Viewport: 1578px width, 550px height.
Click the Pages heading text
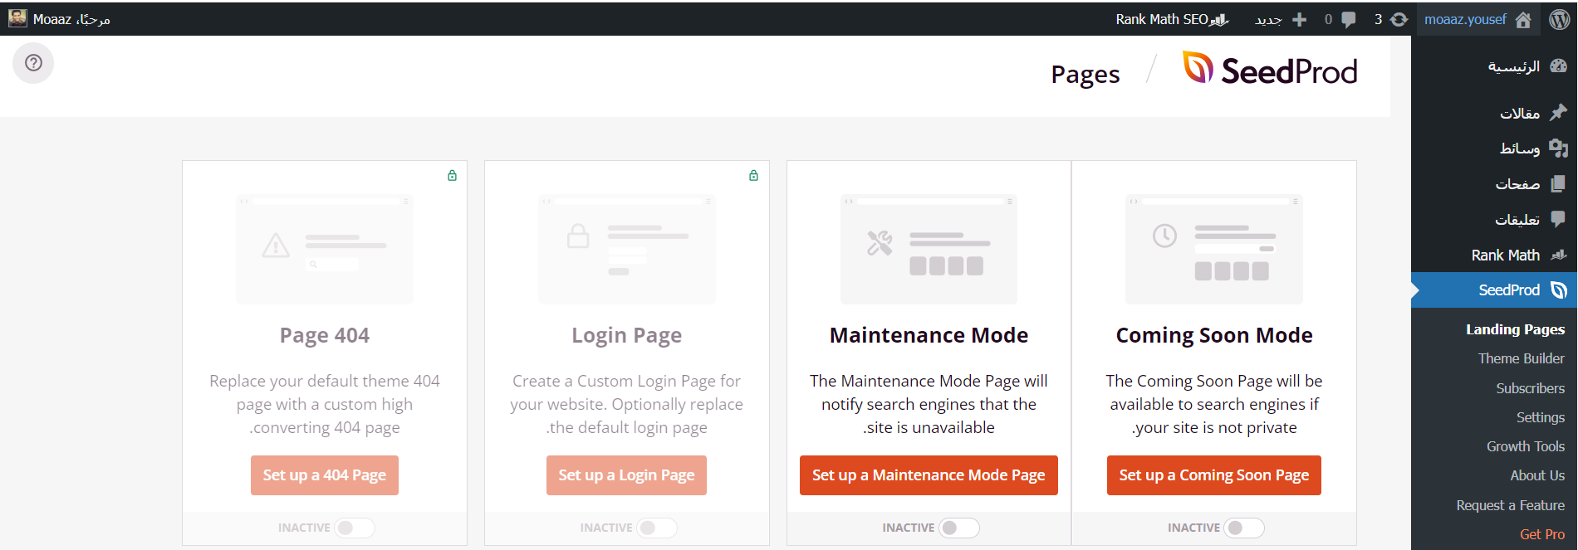(x=1085, y=75)
